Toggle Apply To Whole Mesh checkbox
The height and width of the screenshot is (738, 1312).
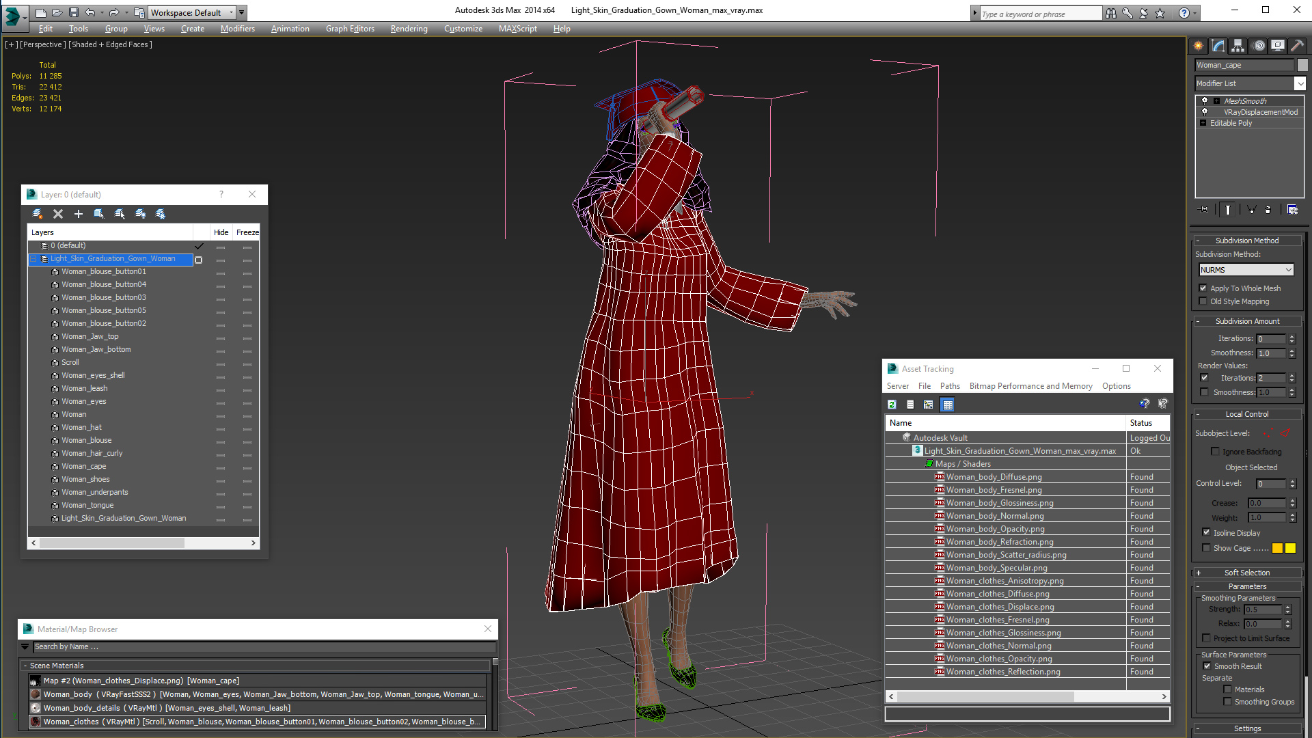pyautogui.click(x=1203, y=288)
